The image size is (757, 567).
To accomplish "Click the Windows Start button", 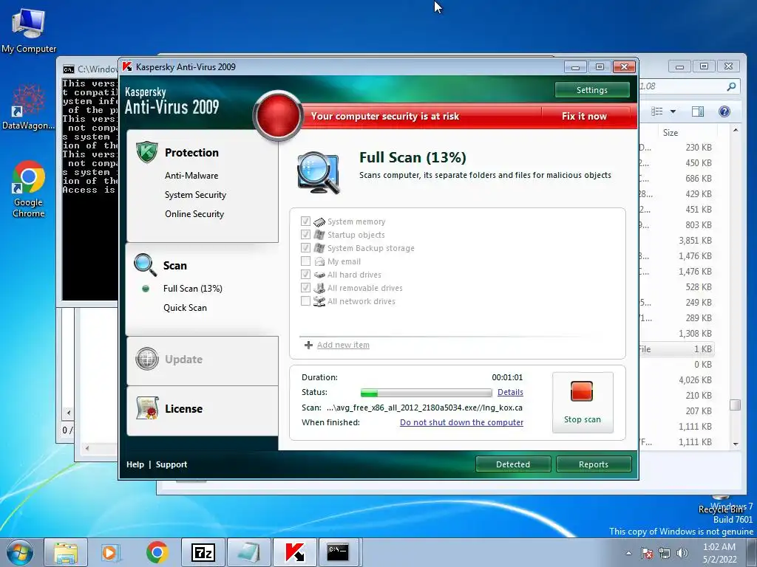I will pos(19,552).
